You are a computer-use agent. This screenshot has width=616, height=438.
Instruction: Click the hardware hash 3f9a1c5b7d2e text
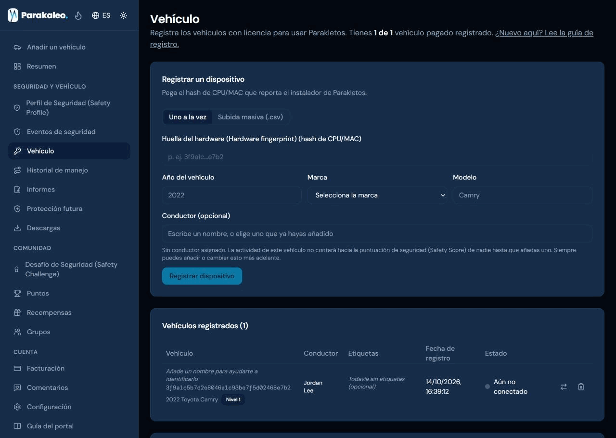228,388
